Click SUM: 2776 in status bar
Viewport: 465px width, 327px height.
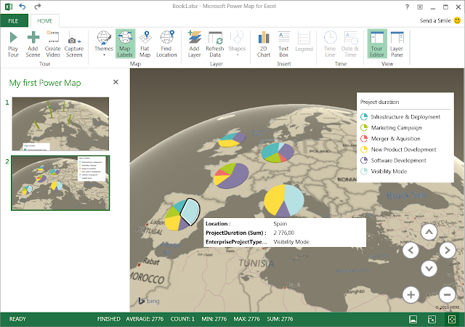pyautogui.click(x=280, y=319)
